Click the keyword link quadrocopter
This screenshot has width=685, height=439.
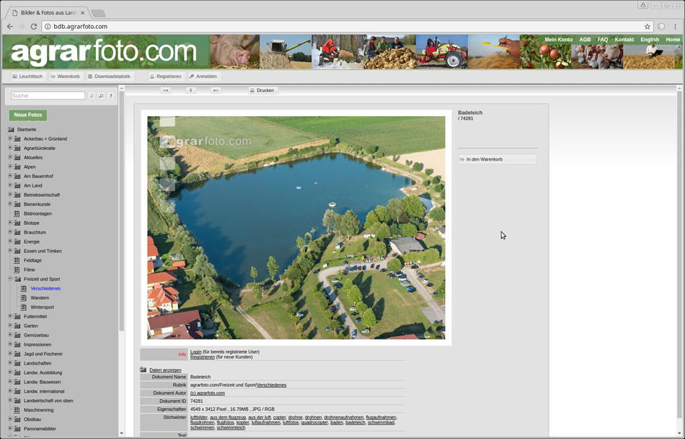tap(314, 423)
